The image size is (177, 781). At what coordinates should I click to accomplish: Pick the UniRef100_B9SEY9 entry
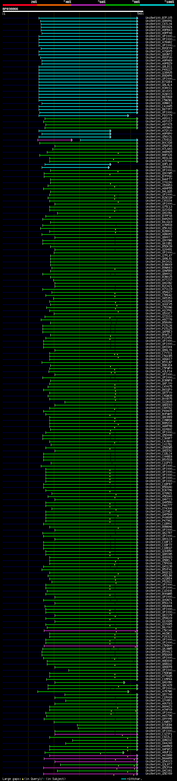click(x=159, y=48)
